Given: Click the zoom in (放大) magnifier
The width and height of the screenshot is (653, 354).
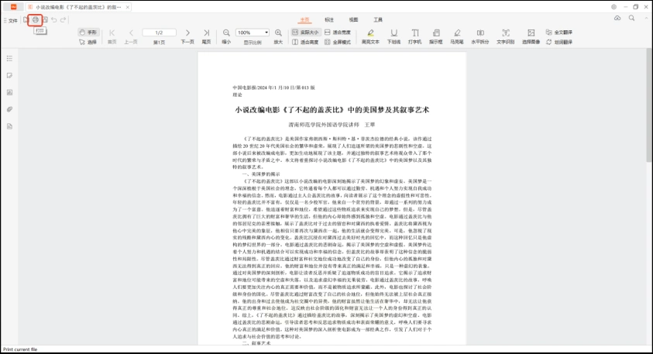Looking at the screenshot, I should point(278,36).
